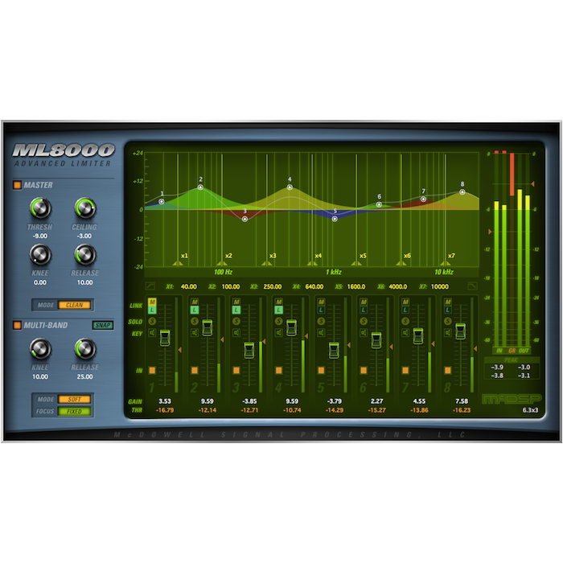Solo band 1 with its S button
The height and width of the screenshot is (563, 563).
tap(152, 321)
